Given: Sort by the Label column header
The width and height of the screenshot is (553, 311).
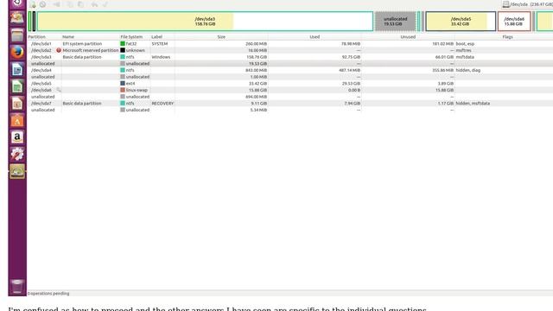Looking at the screenshot, I should 156,36.
